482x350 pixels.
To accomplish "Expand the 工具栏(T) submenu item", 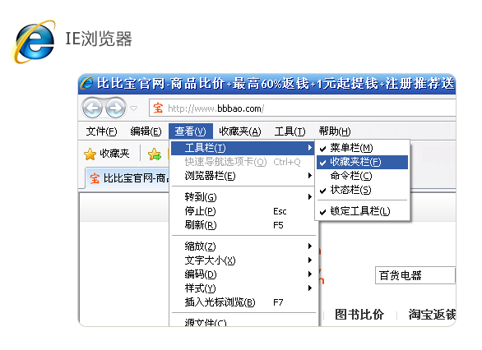I will 242,148.
